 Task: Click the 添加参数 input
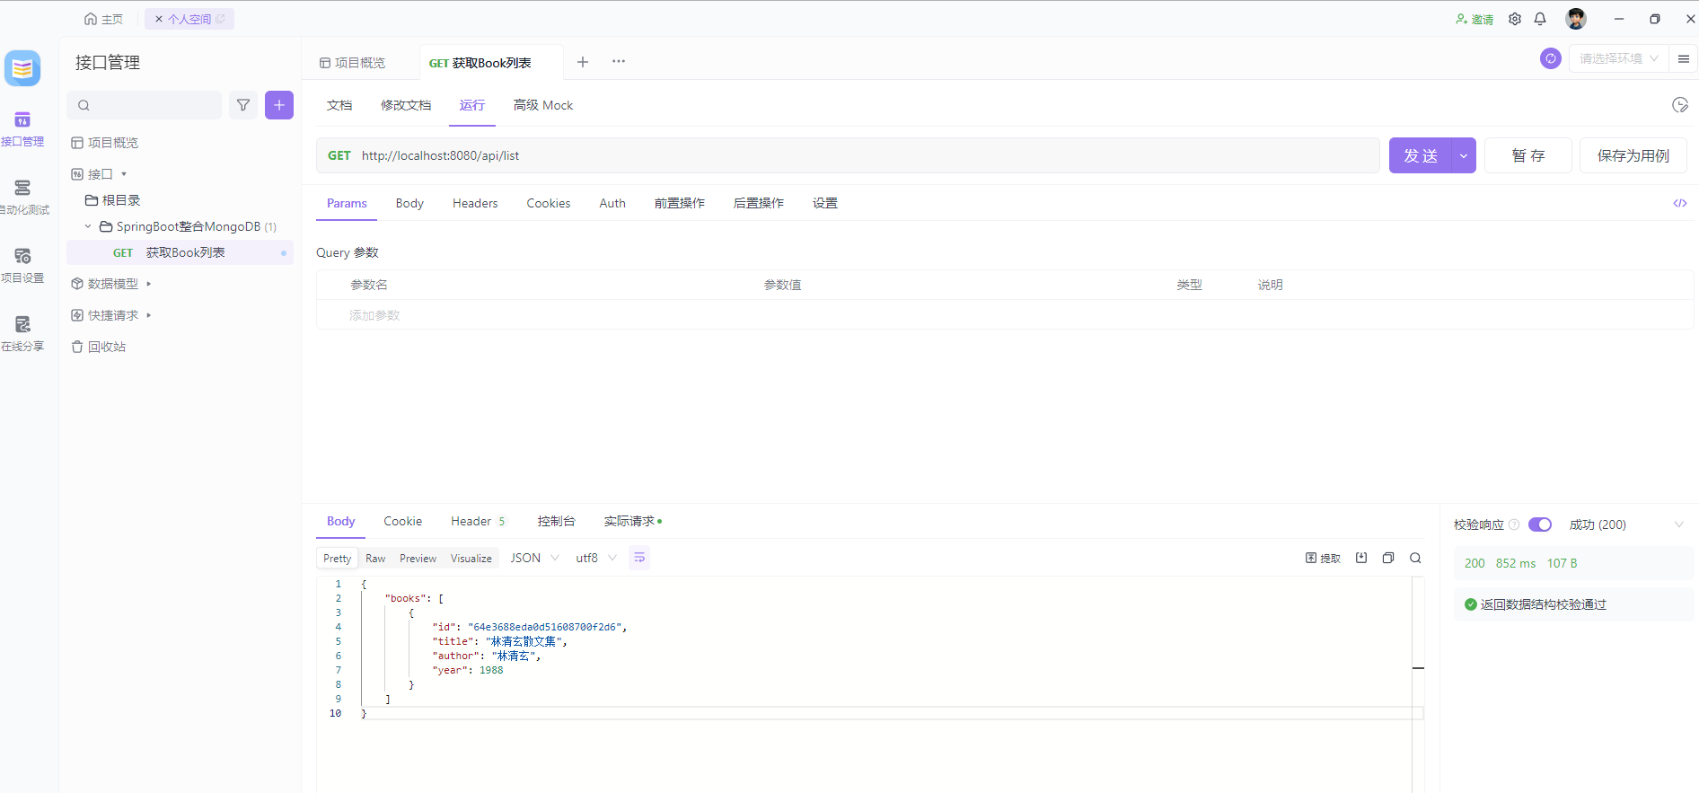tap(374, 315)
